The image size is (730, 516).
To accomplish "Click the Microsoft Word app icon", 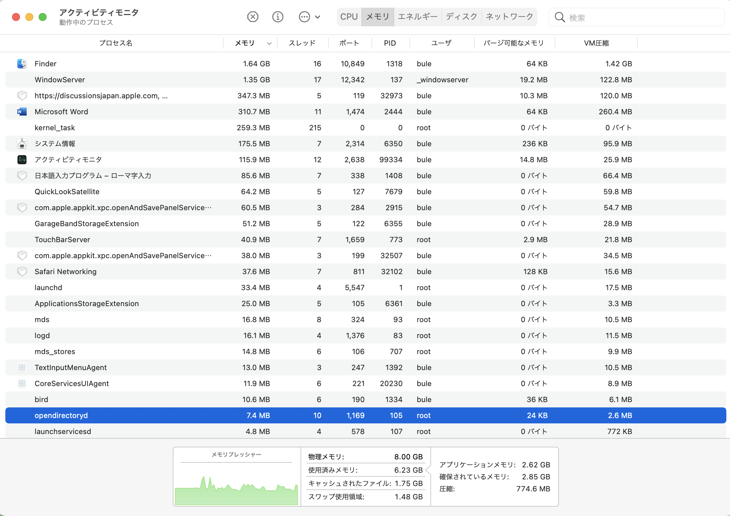I will click(22, 112).
